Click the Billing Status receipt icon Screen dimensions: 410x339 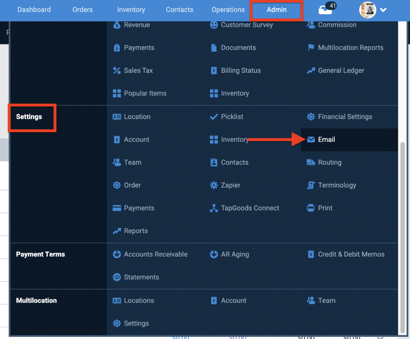(214, 70)
